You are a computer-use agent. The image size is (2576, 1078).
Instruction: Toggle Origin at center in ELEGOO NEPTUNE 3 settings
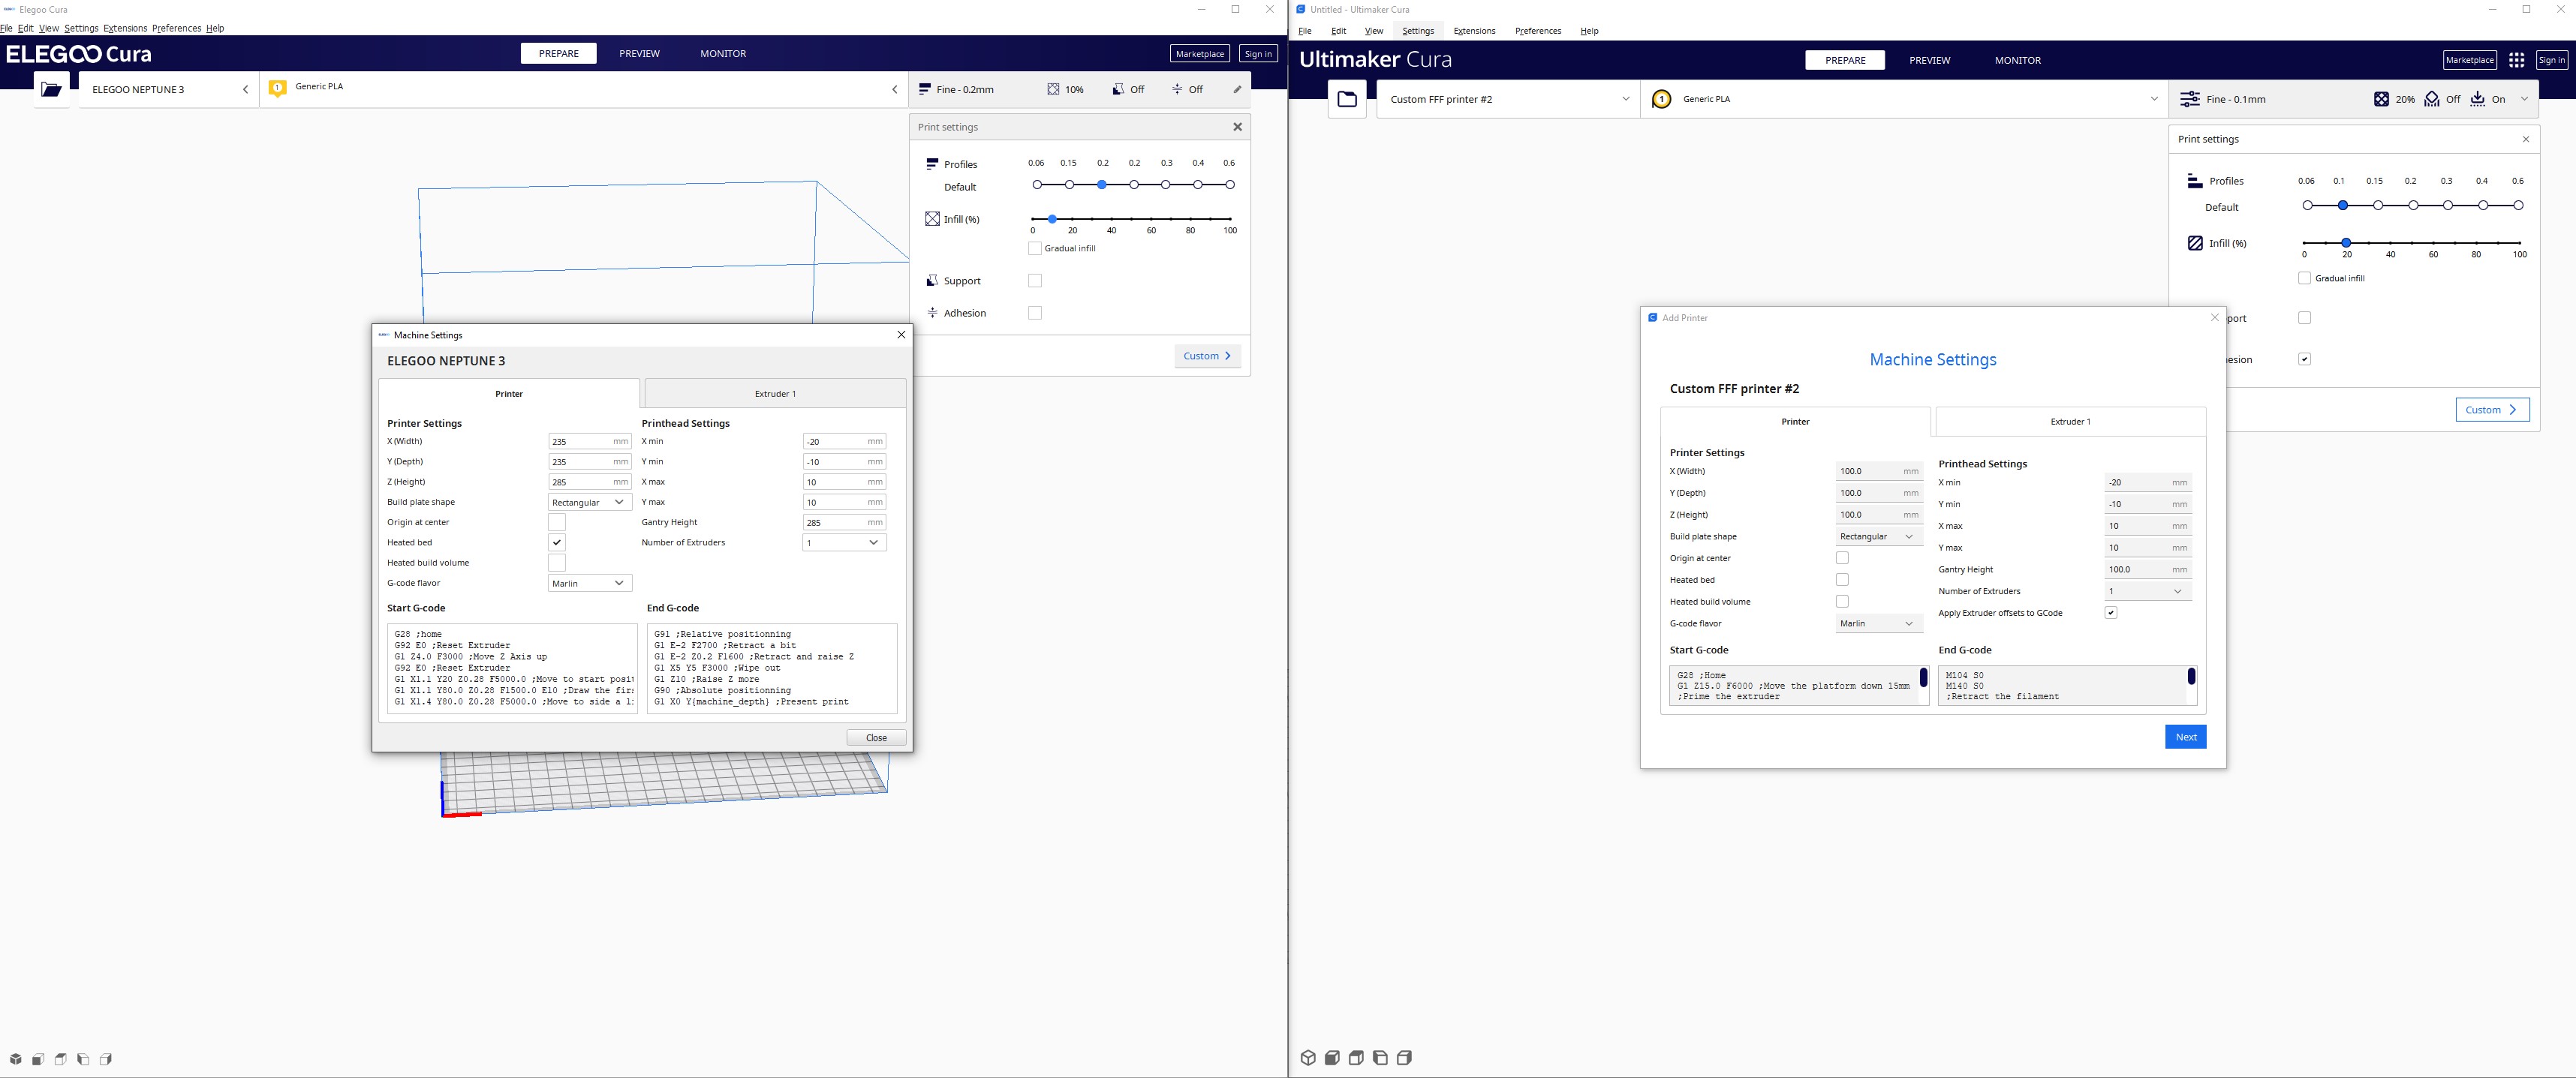click(x=557, y=523)
